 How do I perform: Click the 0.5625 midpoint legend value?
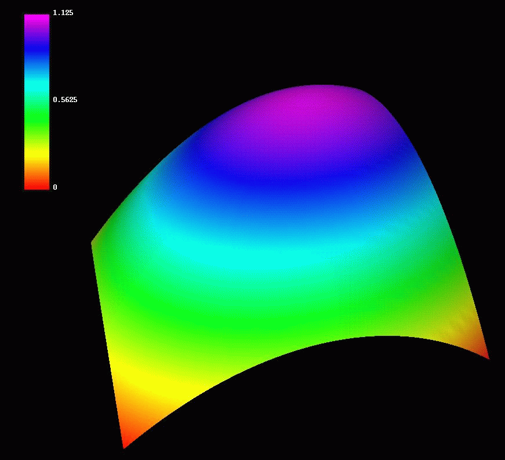coord(65,100)
